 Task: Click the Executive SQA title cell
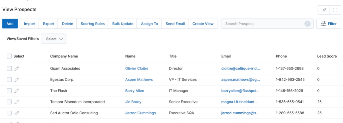coord(181,113)
